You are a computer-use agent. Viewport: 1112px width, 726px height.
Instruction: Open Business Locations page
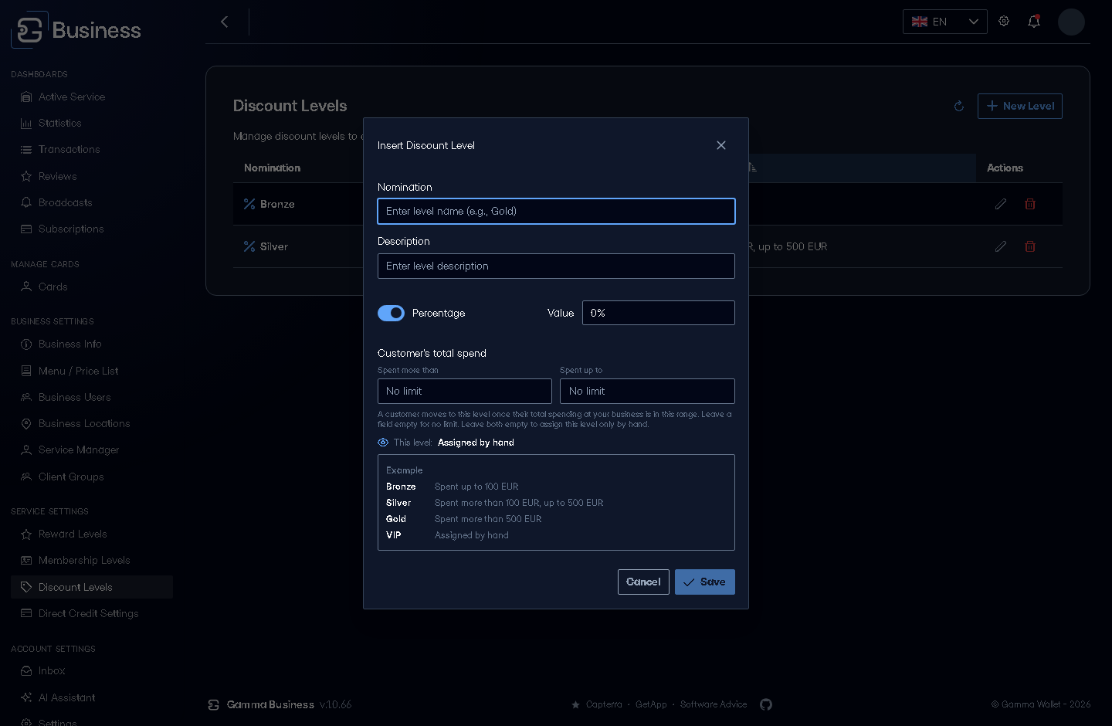pos(92,423)
